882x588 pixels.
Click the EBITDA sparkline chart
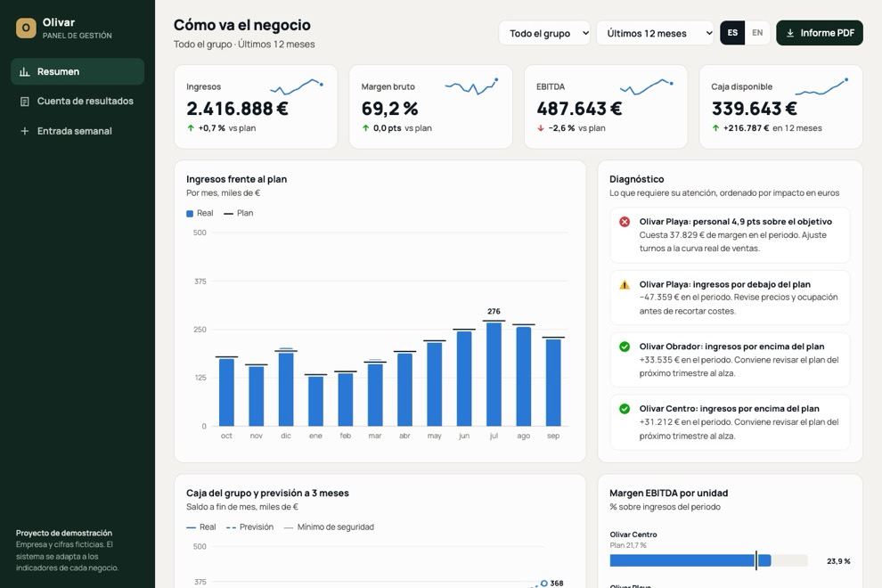[x=646, y=86]
